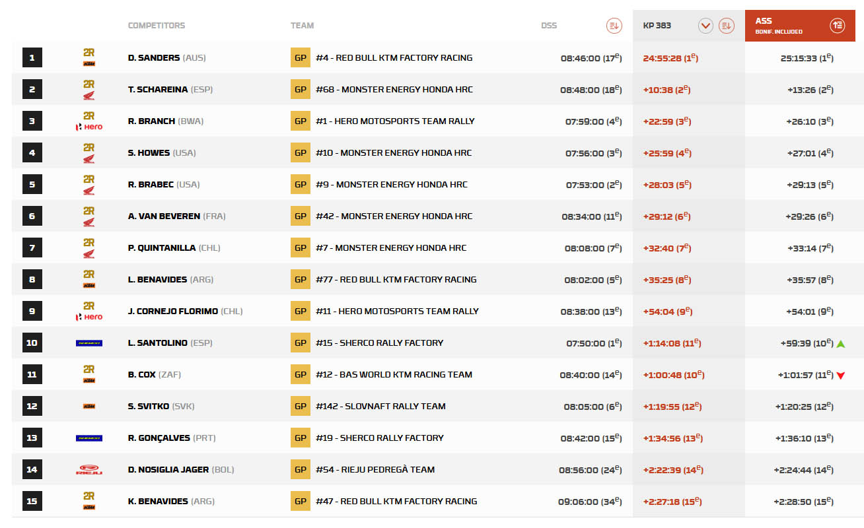The image size is (864, 528).
Task: Click Sherco logo next to L. Santolino
Action: click(x=89, y=343)
